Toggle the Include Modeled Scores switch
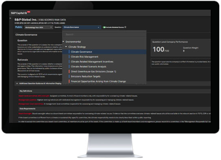The image size is (221, 160). 104,27
